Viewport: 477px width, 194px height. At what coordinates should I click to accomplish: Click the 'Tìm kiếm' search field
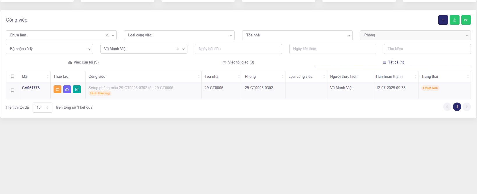(x=427, y=49)
